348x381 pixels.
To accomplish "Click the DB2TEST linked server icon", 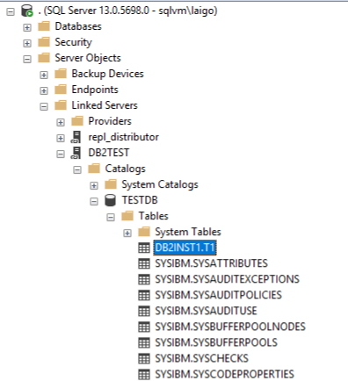I will (x=76, y=153).
